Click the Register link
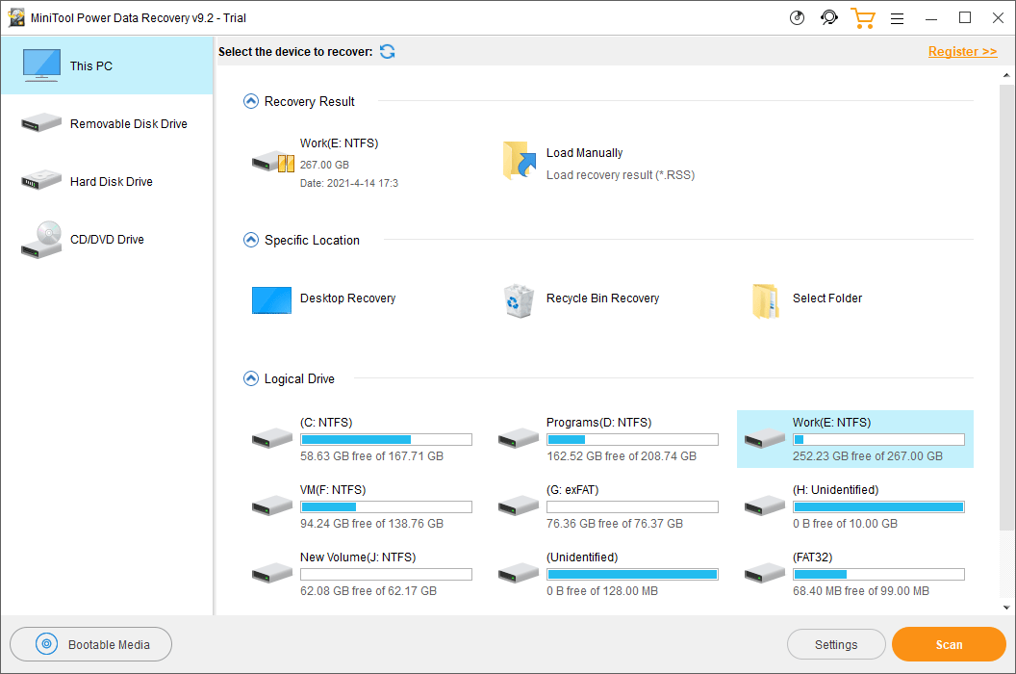The height and width of the screenshot is (674, 1016). tap(962, 52)
